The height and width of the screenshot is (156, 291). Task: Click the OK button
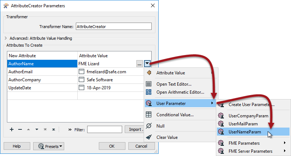pyautogui.click(x=112, y=146)
